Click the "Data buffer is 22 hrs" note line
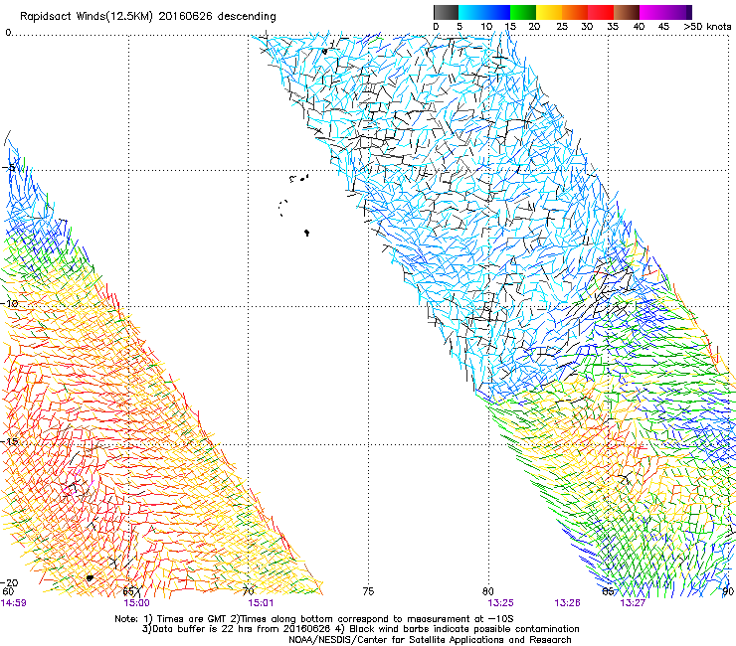 coord(360,629)
